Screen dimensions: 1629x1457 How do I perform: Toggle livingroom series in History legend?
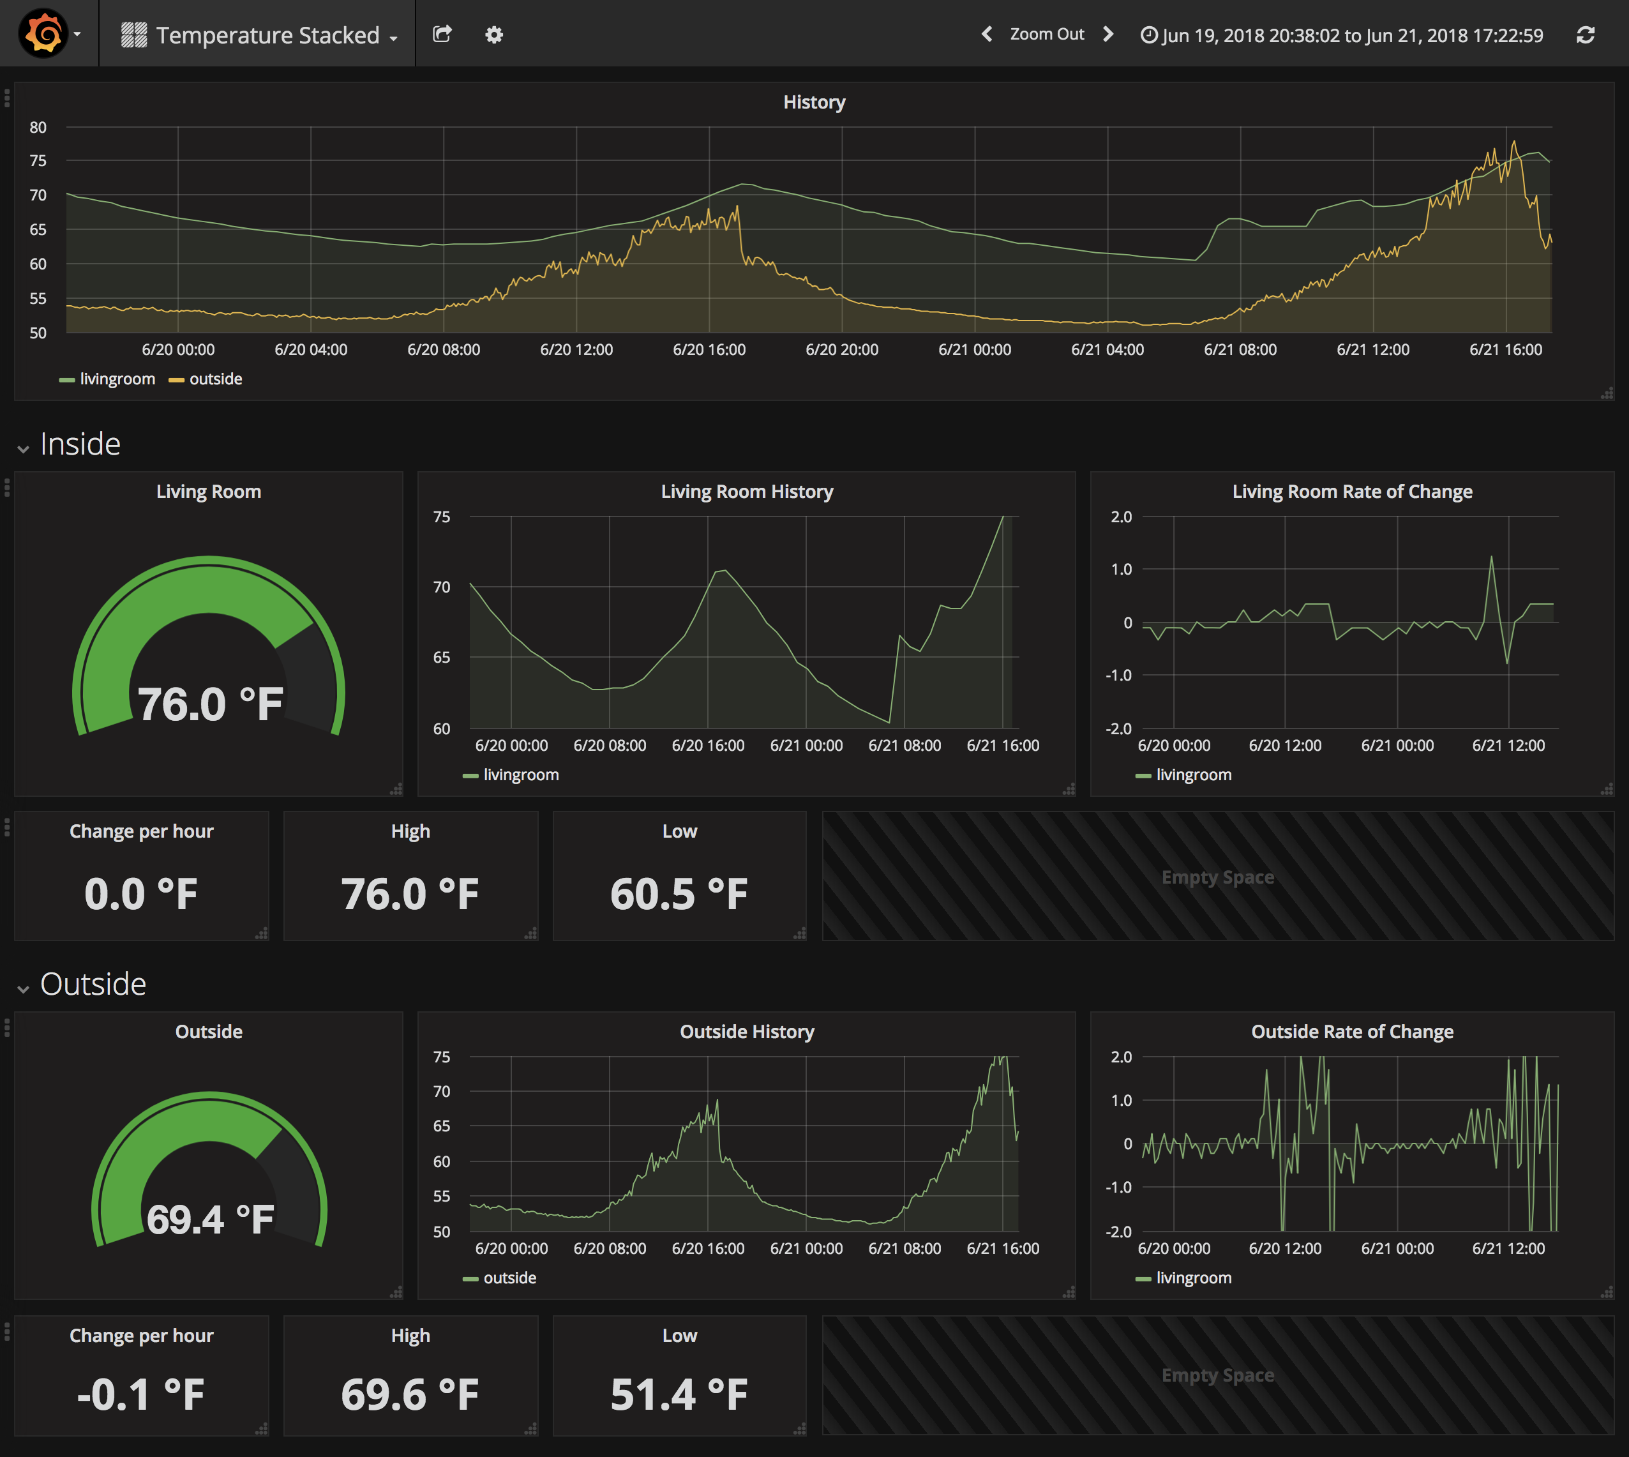(117, 379)
